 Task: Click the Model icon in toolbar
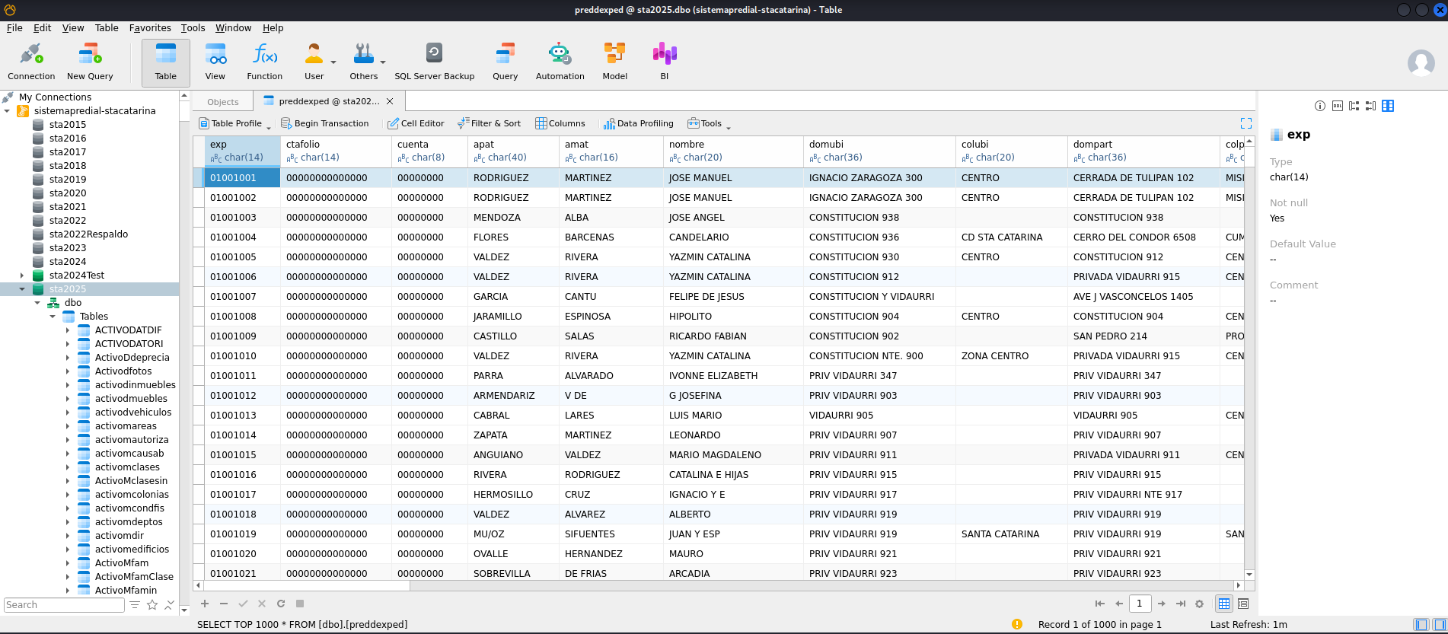click(x=614, y=61)
